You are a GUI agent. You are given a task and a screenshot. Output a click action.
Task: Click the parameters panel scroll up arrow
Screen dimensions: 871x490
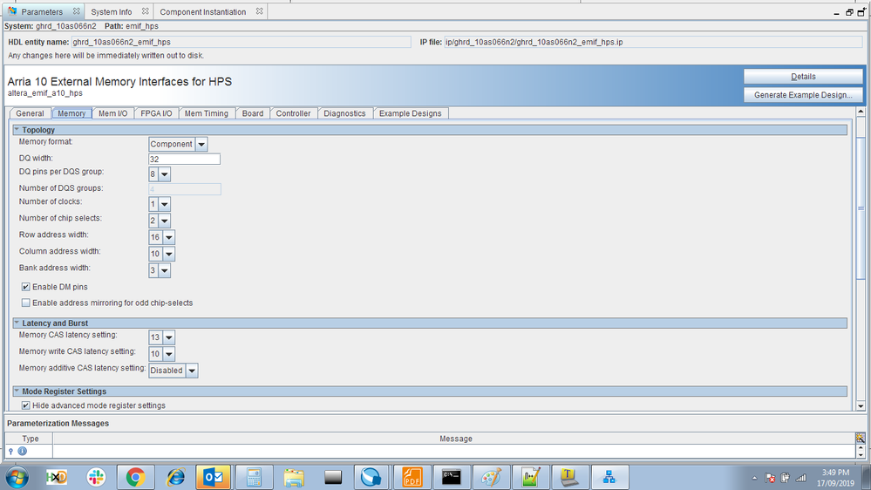click(861, 112)
